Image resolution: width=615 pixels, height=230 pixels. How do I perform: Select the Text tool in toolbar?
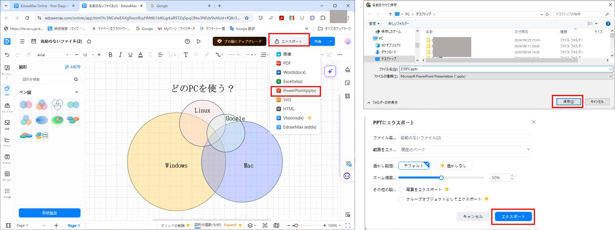186,55
